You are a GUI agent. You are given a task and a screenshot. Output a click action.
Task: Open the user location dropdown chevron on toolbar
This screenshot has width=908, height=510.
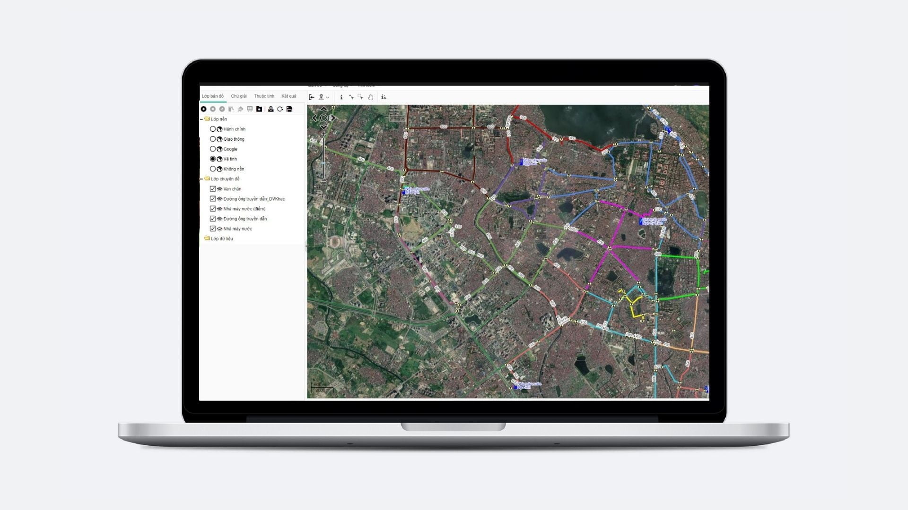[x=328, y=97]
